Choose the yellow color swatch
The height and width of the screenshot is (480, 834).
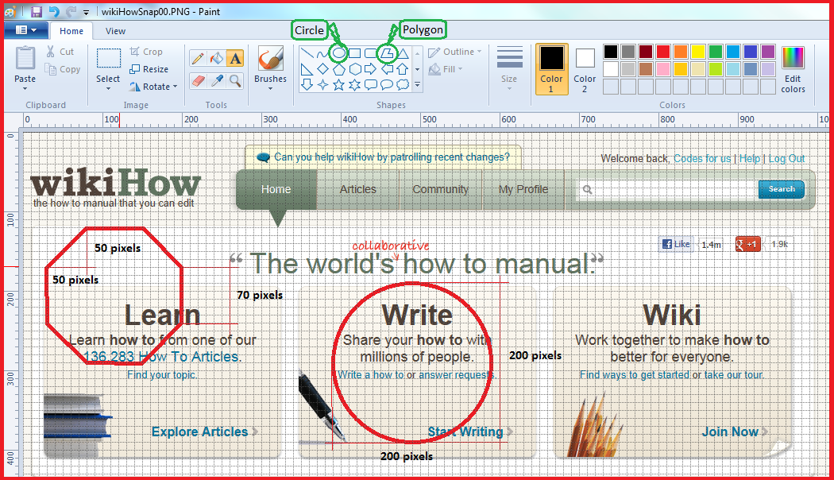698,52
